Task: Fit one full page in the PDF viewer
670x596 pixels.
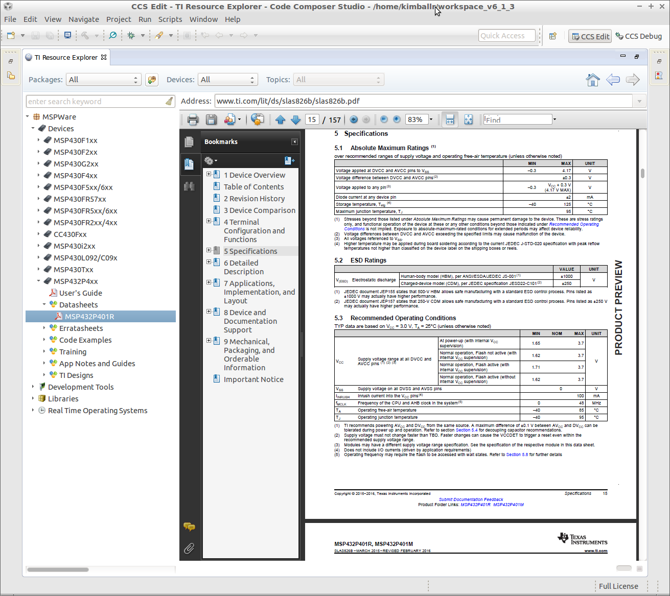Action: (468, 120)
